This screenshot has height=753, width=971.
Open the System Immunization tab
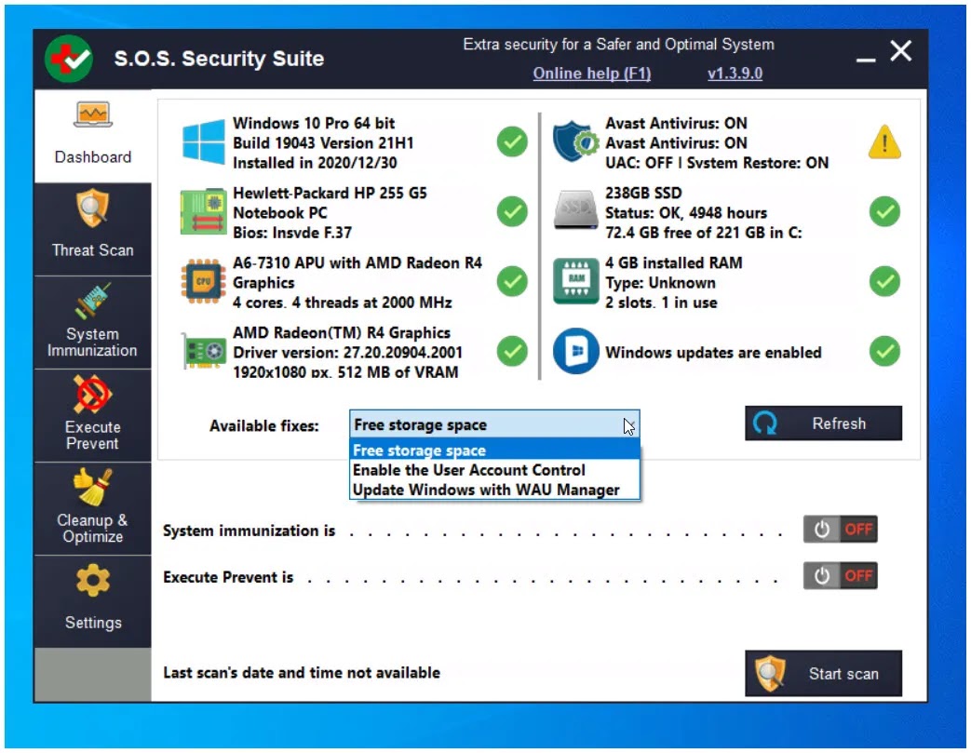(93, 323)
